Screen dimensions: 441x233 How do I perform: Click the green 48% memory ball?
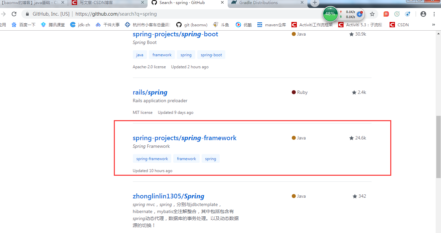[330, 14]
